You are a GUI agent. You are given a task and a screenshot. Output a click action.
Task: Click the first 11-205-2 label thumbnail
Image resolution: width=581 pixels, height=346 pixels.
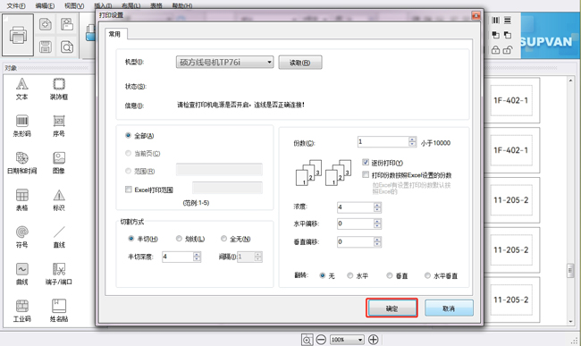click(511, 200)
